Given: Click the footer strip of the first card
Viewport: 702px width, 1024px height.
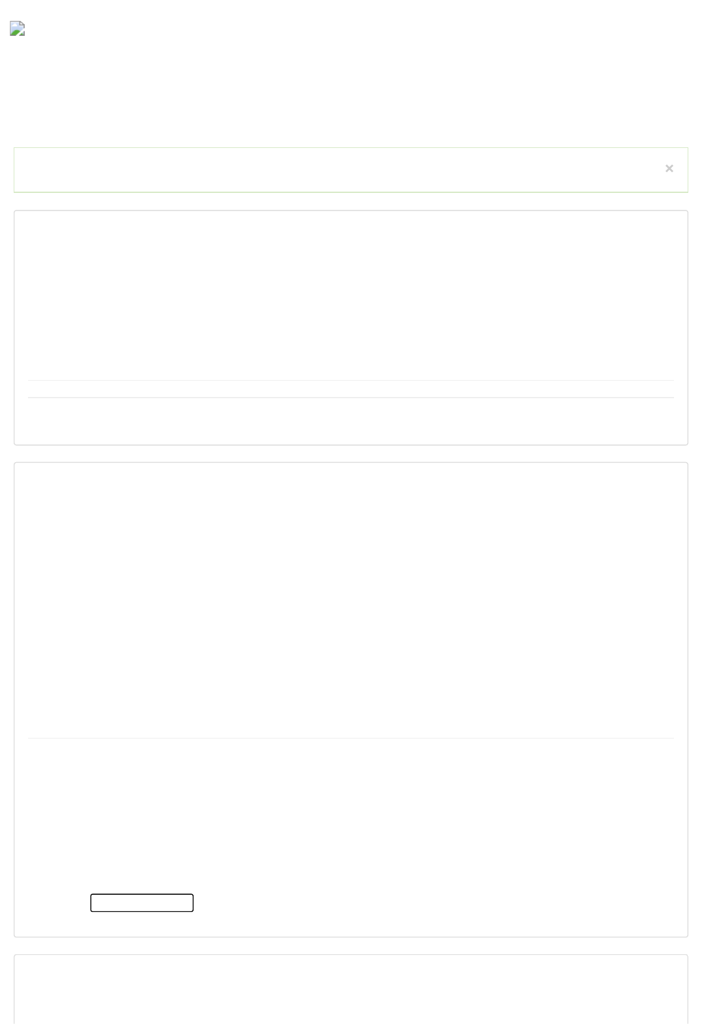Looking at the screenshot, I should [x=351, y=421].
